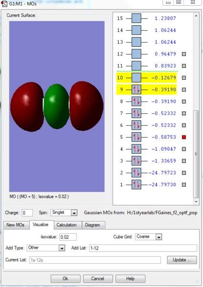Select the empty LUMO box of orbital 10
The width and height of the screenshot is (203, 287).
coord(136,78)
